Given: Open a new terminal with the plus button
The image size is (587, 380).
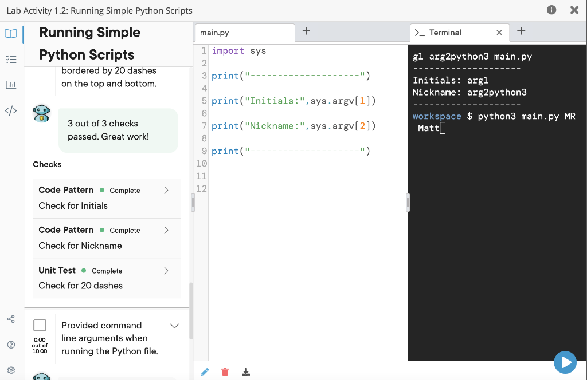Looking at the screenshot, I should pos(521,33).
